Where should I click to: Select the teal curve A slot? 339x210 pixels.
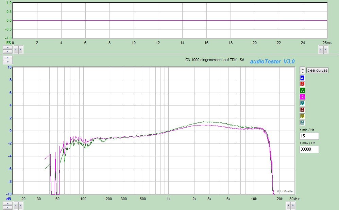pyautogui.click(x=303, y=103)
